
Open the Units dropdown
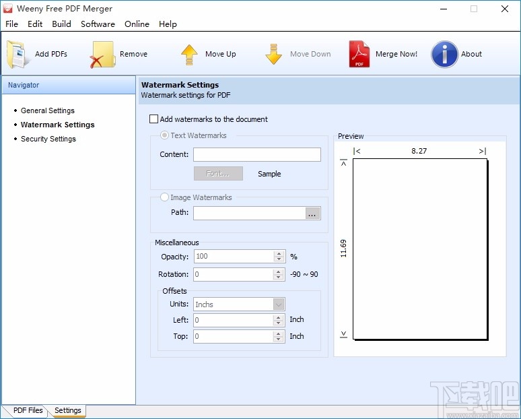click(279, 304)
